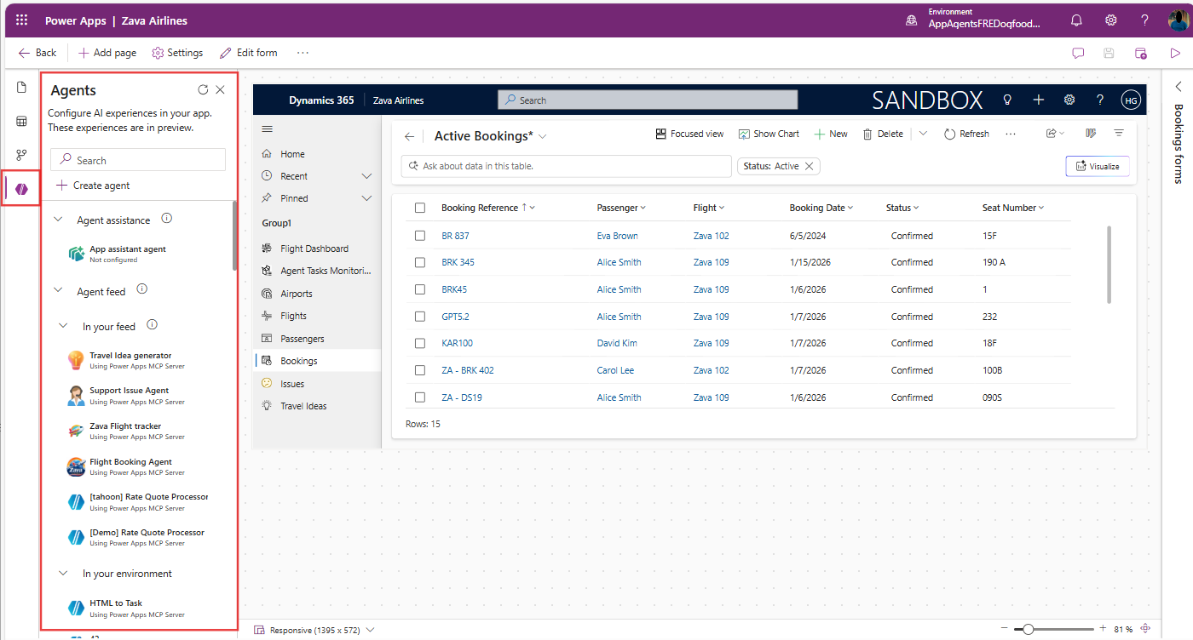Switch to Focused view in the command bar
This screenshot has width=1193, height=640.
pyautogui.click(x=689, y=133)
